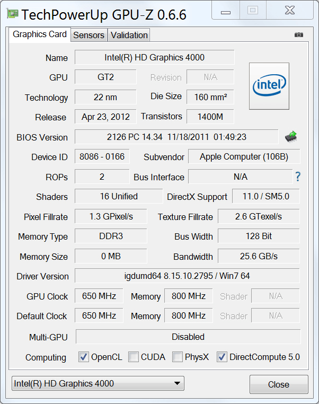Click the camera screenshot icon
The width and height of the screenshot is (319, 404).
[x=299, y=34]
